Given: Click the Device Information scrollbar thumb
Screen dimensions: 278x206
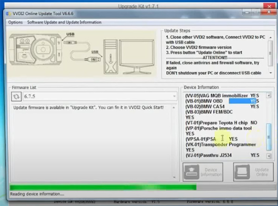Looking at the screenshot, I should (x=269, y=137).
